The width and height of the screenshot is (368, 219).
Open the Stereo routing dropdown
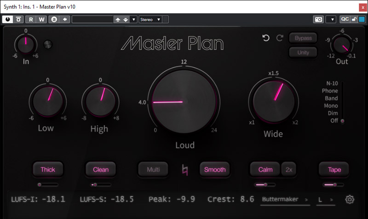click(x=150, y=19)
